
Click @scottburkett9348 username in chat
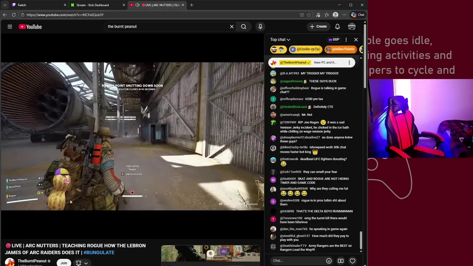coord(294,189)
